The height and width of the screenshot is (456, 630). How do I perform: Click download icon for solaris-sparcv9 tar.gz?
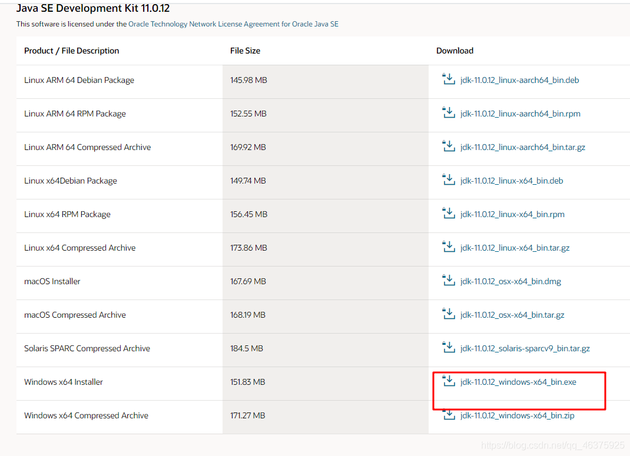449,348
